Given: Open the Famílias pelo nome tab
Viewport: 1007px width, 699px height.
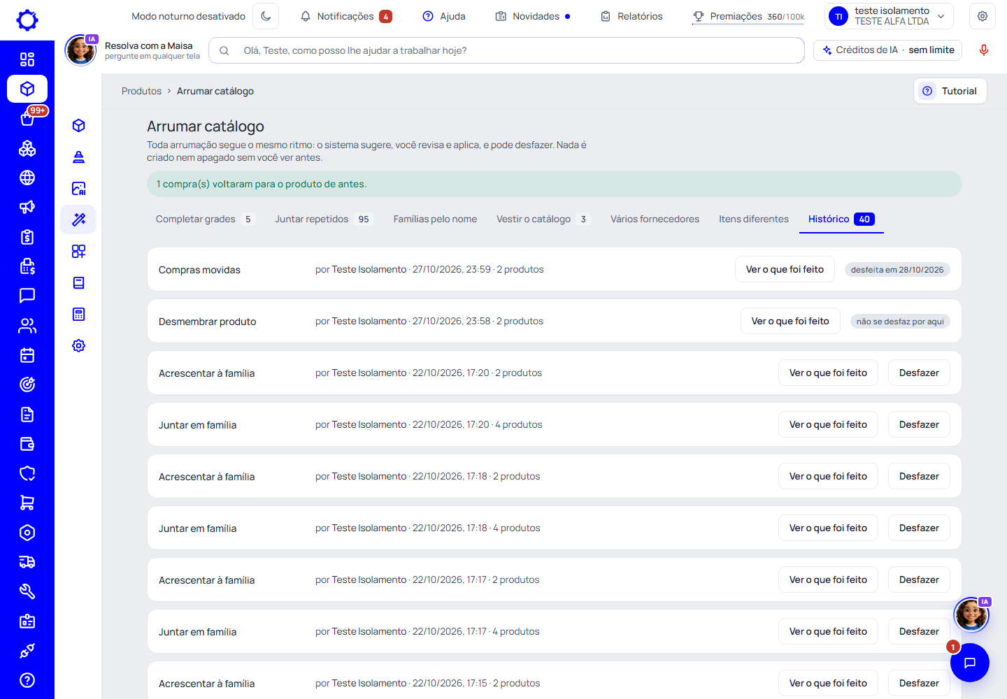Looking at the screenshot, I should click(435, 219).
